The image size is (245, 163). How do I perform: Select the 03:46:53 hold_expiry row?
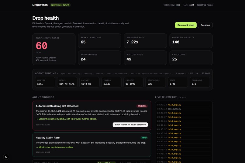pos(184,138)
